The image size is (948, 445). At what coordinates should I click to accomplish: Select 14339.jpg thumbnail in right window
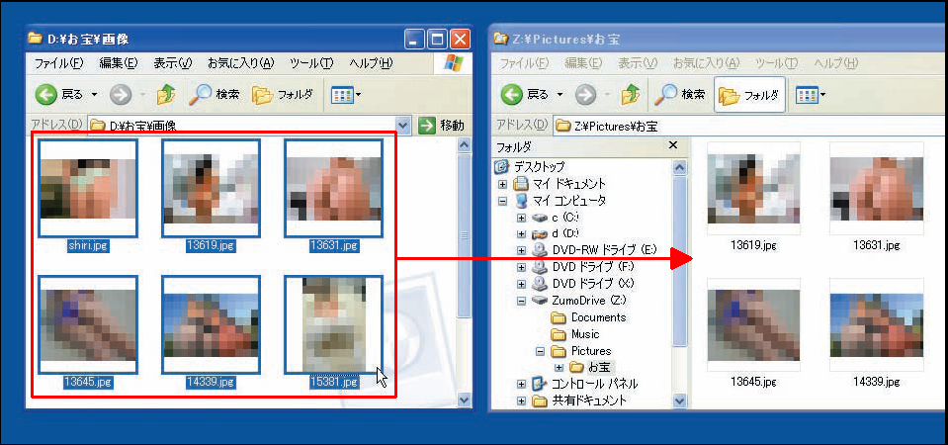pos(877,324)
